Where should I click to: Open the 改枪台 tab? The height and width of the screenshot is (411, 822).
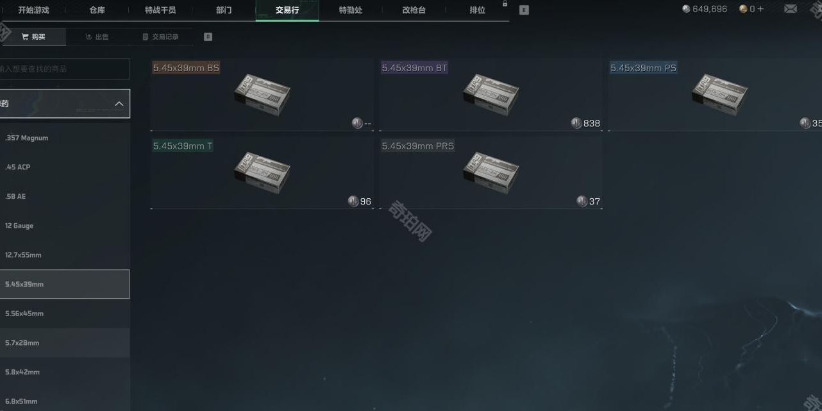pos(414,10)
